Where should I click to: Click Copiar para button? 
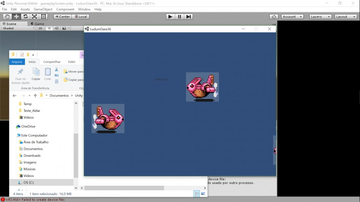(73, 80)
